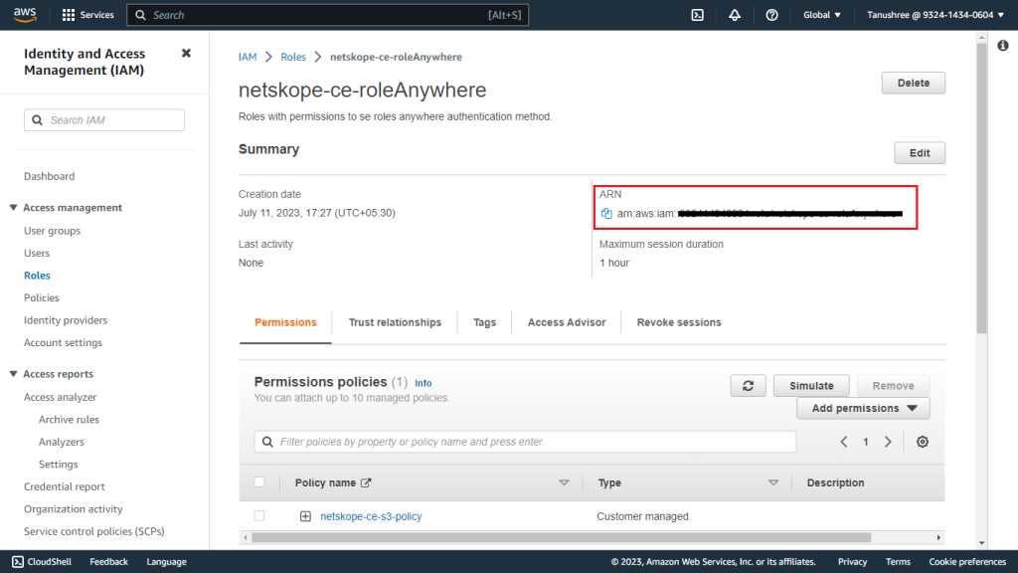This screenshot has width=1018, height=573.
Task: Focus the top AWS search field
Action: coord(327,15)
